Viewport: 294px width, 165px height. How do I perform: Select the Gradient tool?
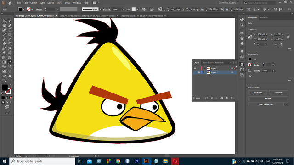(4, 62)
